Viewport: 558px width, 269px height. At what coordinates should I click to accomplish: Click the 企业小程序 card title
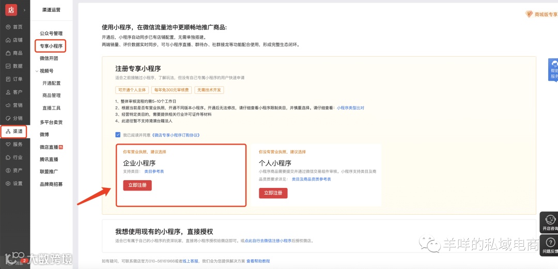coord(139,163)
